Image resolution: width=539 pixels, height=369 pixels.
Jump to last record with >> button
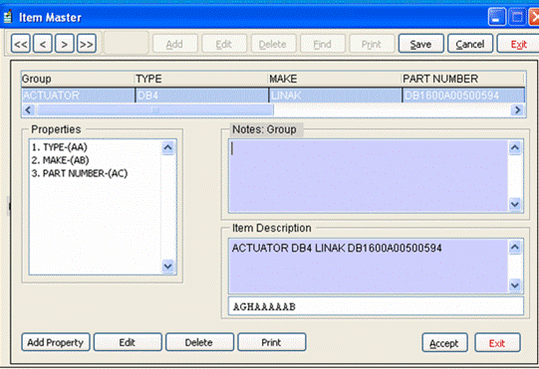pos(87,44)
